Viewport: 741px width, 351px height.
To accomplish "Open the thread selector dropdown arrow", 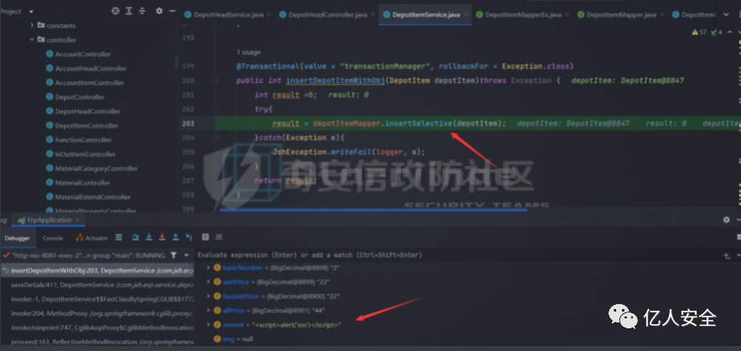I will pyautogui.click(x=186, y=256).
